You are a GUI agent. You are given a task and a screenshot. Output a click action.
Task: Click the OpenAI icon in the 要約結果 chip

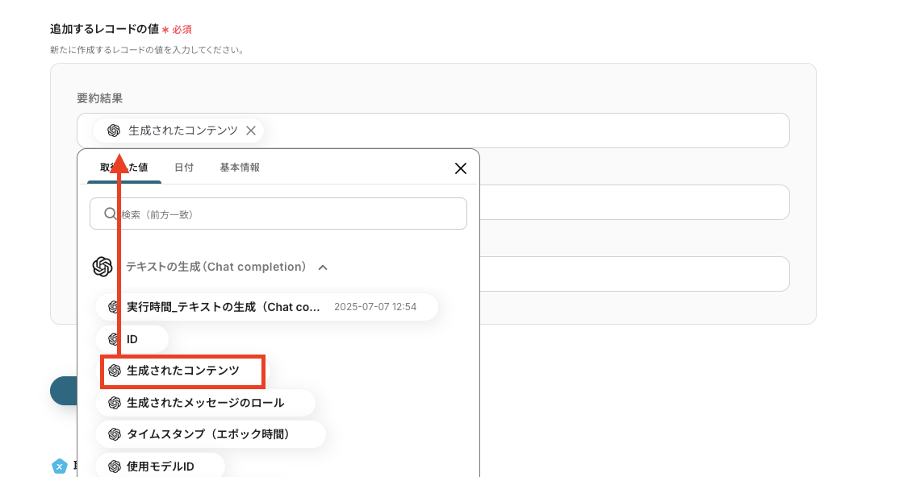pos(114,131)
